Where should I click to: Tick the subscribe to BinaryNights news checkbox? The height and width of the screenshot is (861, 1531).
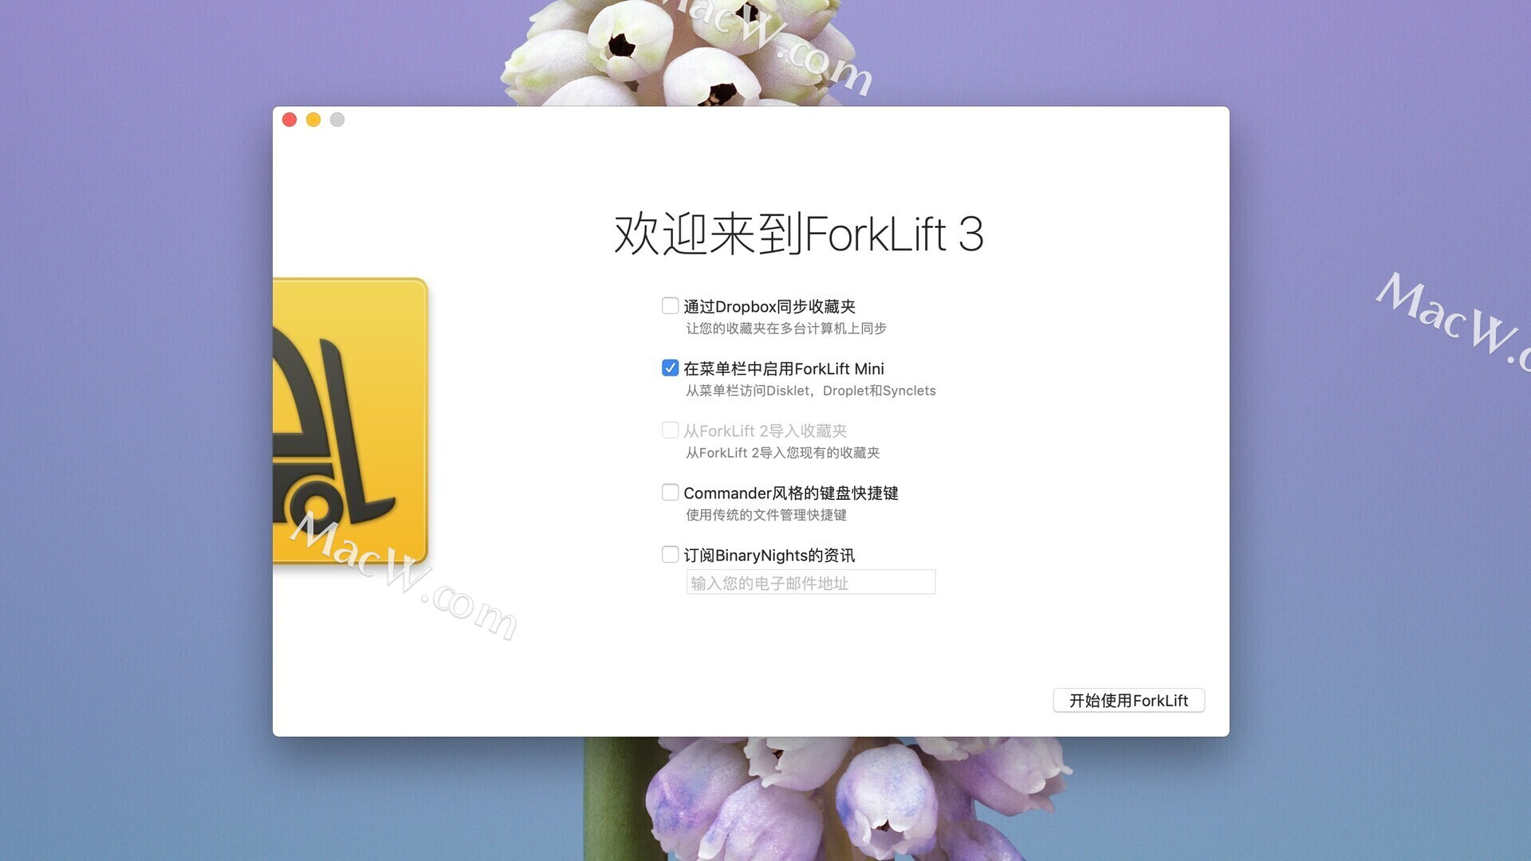[x=670, y=555]
